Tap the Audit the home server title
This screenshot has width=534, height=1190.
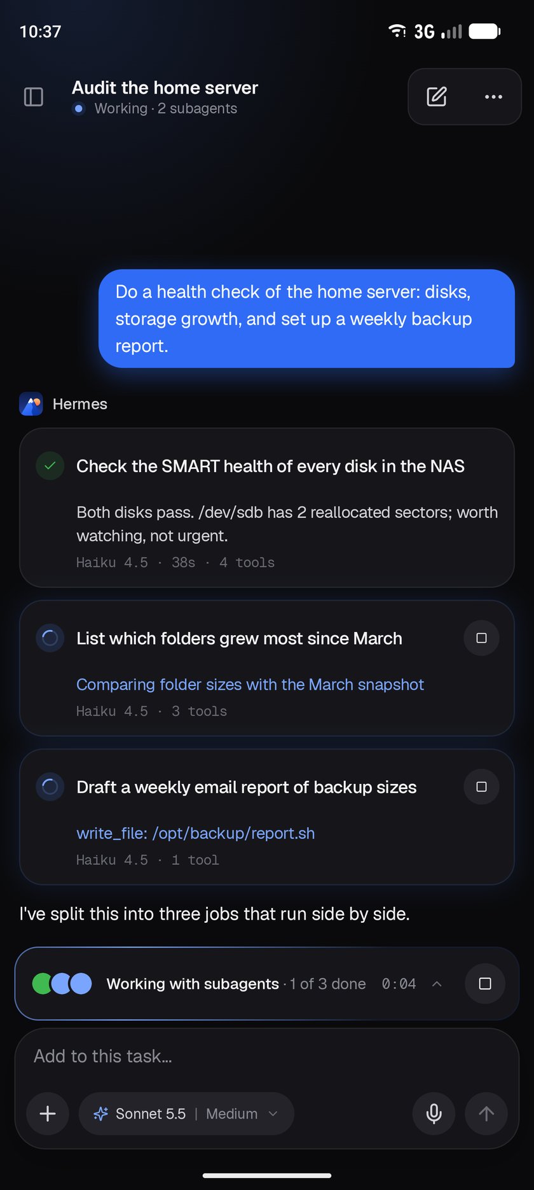point(165,87)
